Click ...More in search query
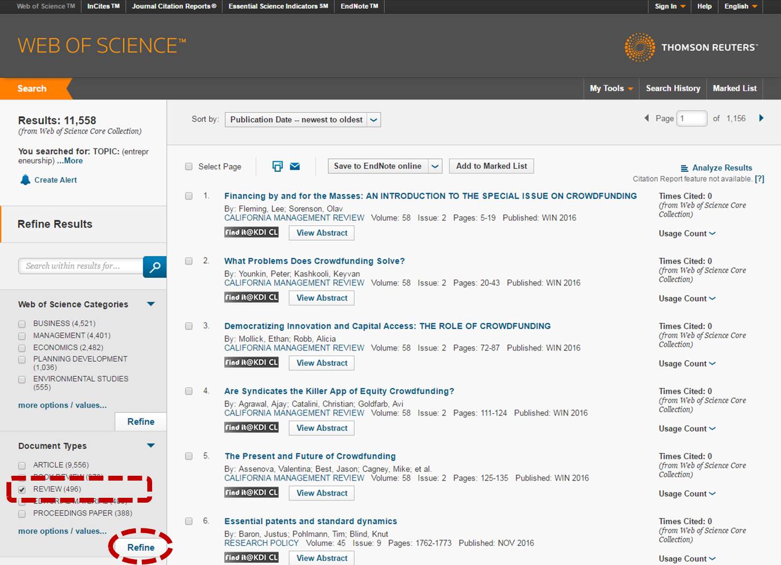The width and height of the screenshot is (781, 565). point(70,161)
